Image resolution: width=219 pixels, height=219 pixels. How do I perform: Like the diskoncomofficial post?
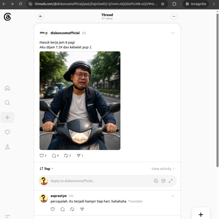click(43, 156)
